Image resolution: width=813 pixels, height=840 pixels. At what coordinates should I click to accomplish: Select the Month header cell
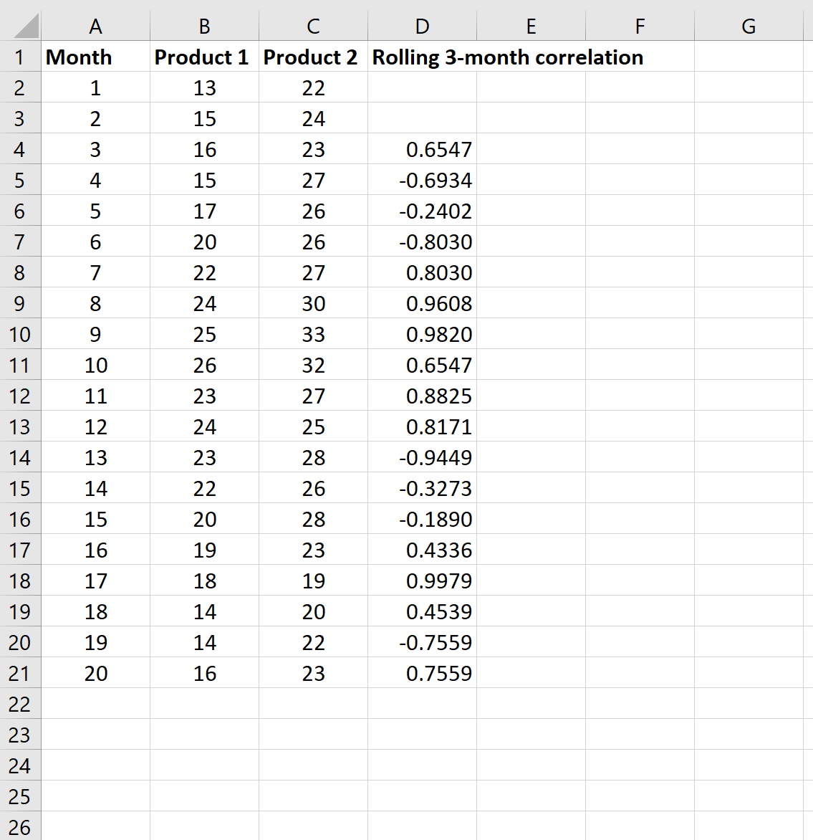click(95, 57)
